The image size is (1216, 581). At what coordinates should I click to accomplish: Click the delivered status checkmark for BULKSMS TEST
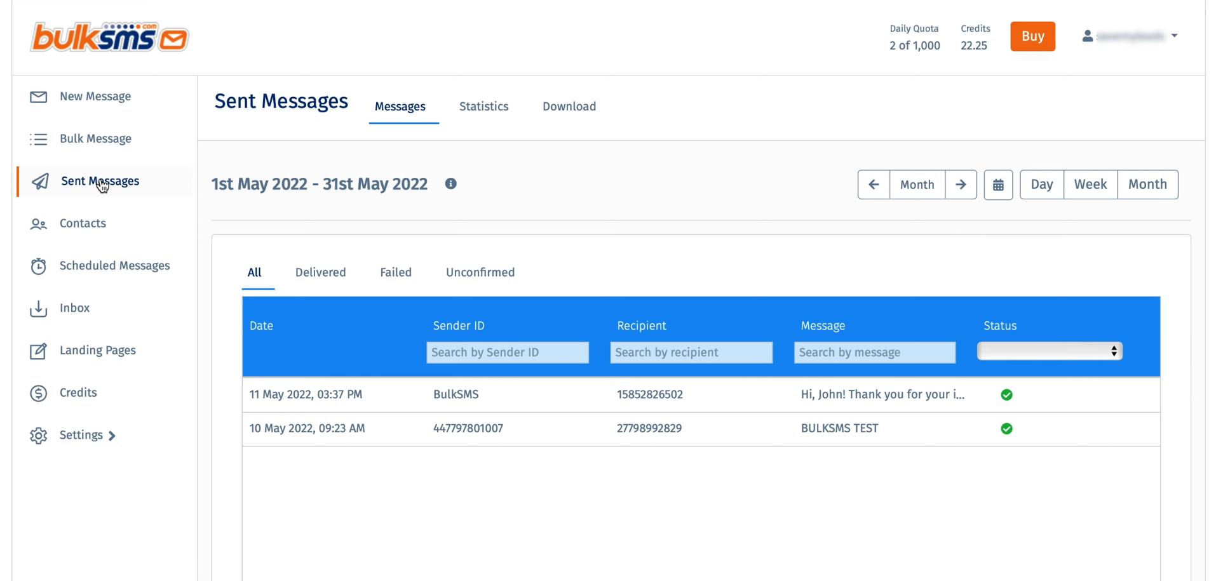pyautogui.click(x=1006, y=429)
